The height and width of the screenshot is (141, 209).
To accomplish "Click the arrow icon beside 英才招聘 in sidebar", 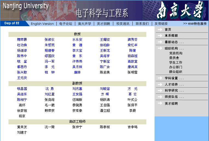I will tap(159, 104).
